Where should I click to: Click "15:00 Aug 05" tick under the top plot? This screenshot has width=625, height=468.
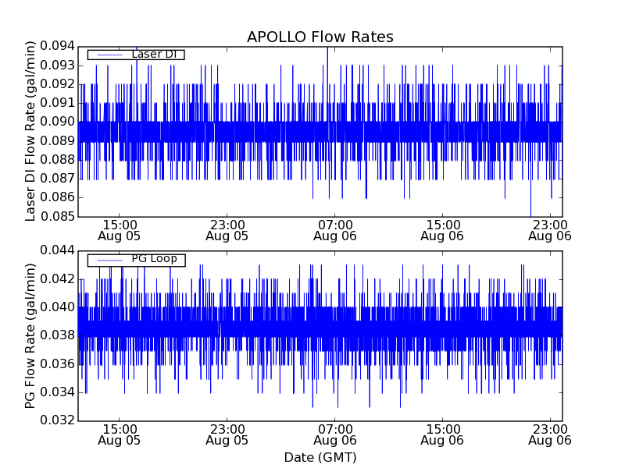click(119, 229)
